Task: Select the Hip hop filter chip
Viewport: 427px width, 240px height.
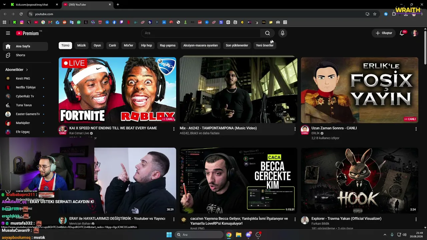Action: [146, 45]
